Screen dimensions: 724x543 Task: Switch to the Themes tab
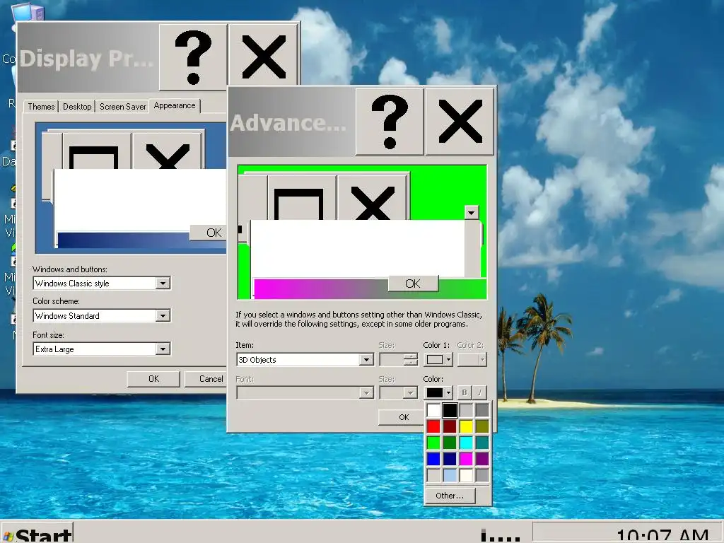click(x=41, y=107)
